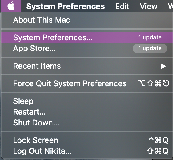Click the System Preferences 1 update badge

(x=150, y=37)
